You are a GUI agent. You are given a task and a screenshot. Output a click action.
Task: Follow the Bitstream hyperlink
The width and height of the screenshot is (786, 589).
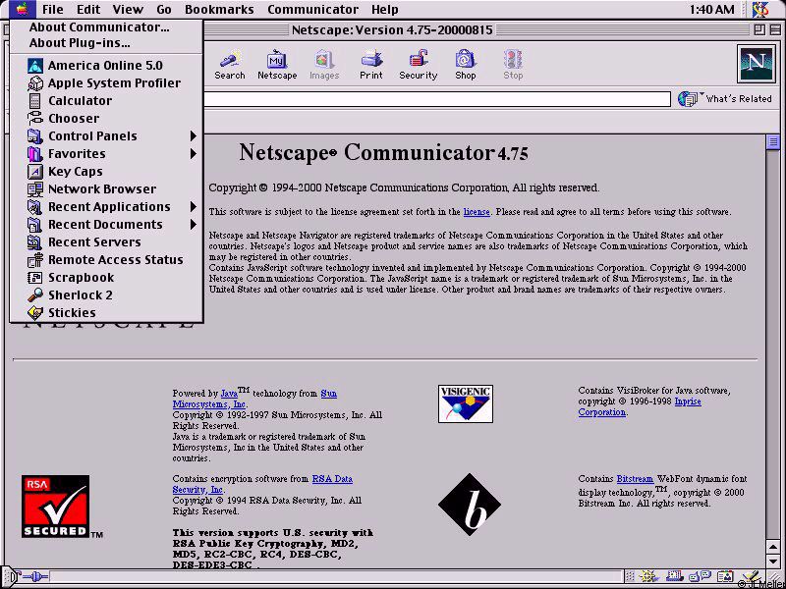click(x=635, y=479)
